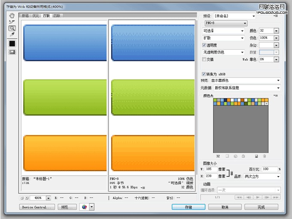The height and width of the screenshot is (219, 292).
Task: Activate the Zoom magnifier tool
Action: (12, 28)
